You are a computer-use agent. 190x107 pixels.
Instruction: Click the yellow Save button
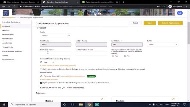pos(150,23)
